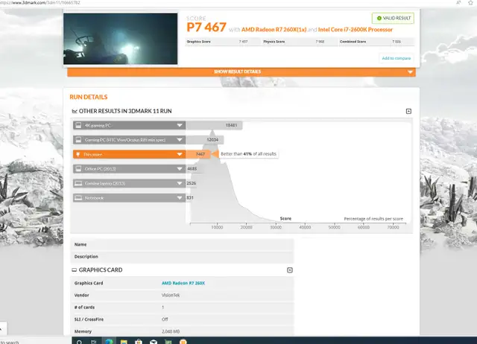
Task: Click the Run Details heading
Action: [x=89, y=97]
